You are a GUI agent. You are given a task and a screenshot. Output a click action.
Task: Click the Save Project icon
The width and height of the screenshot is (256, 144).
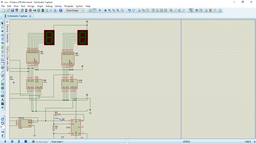12,10
